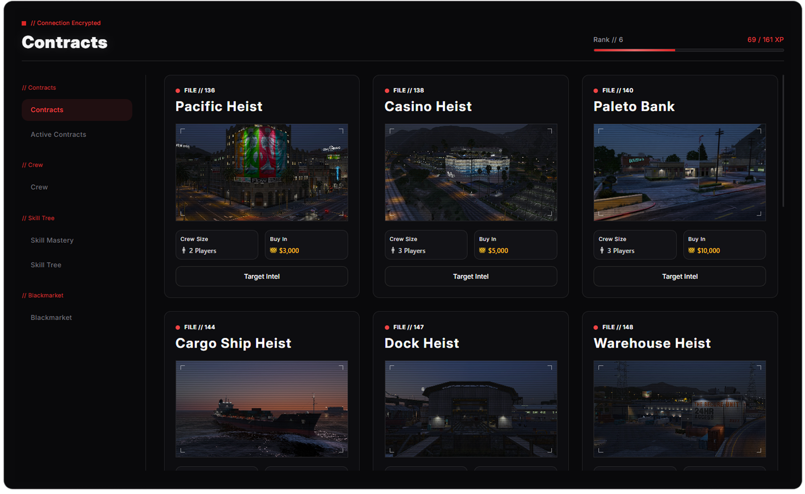Viewport: 805px width, 494px height.
Task: Click the cash icon beside $5,000 buy-in
Action: [483, 251]
